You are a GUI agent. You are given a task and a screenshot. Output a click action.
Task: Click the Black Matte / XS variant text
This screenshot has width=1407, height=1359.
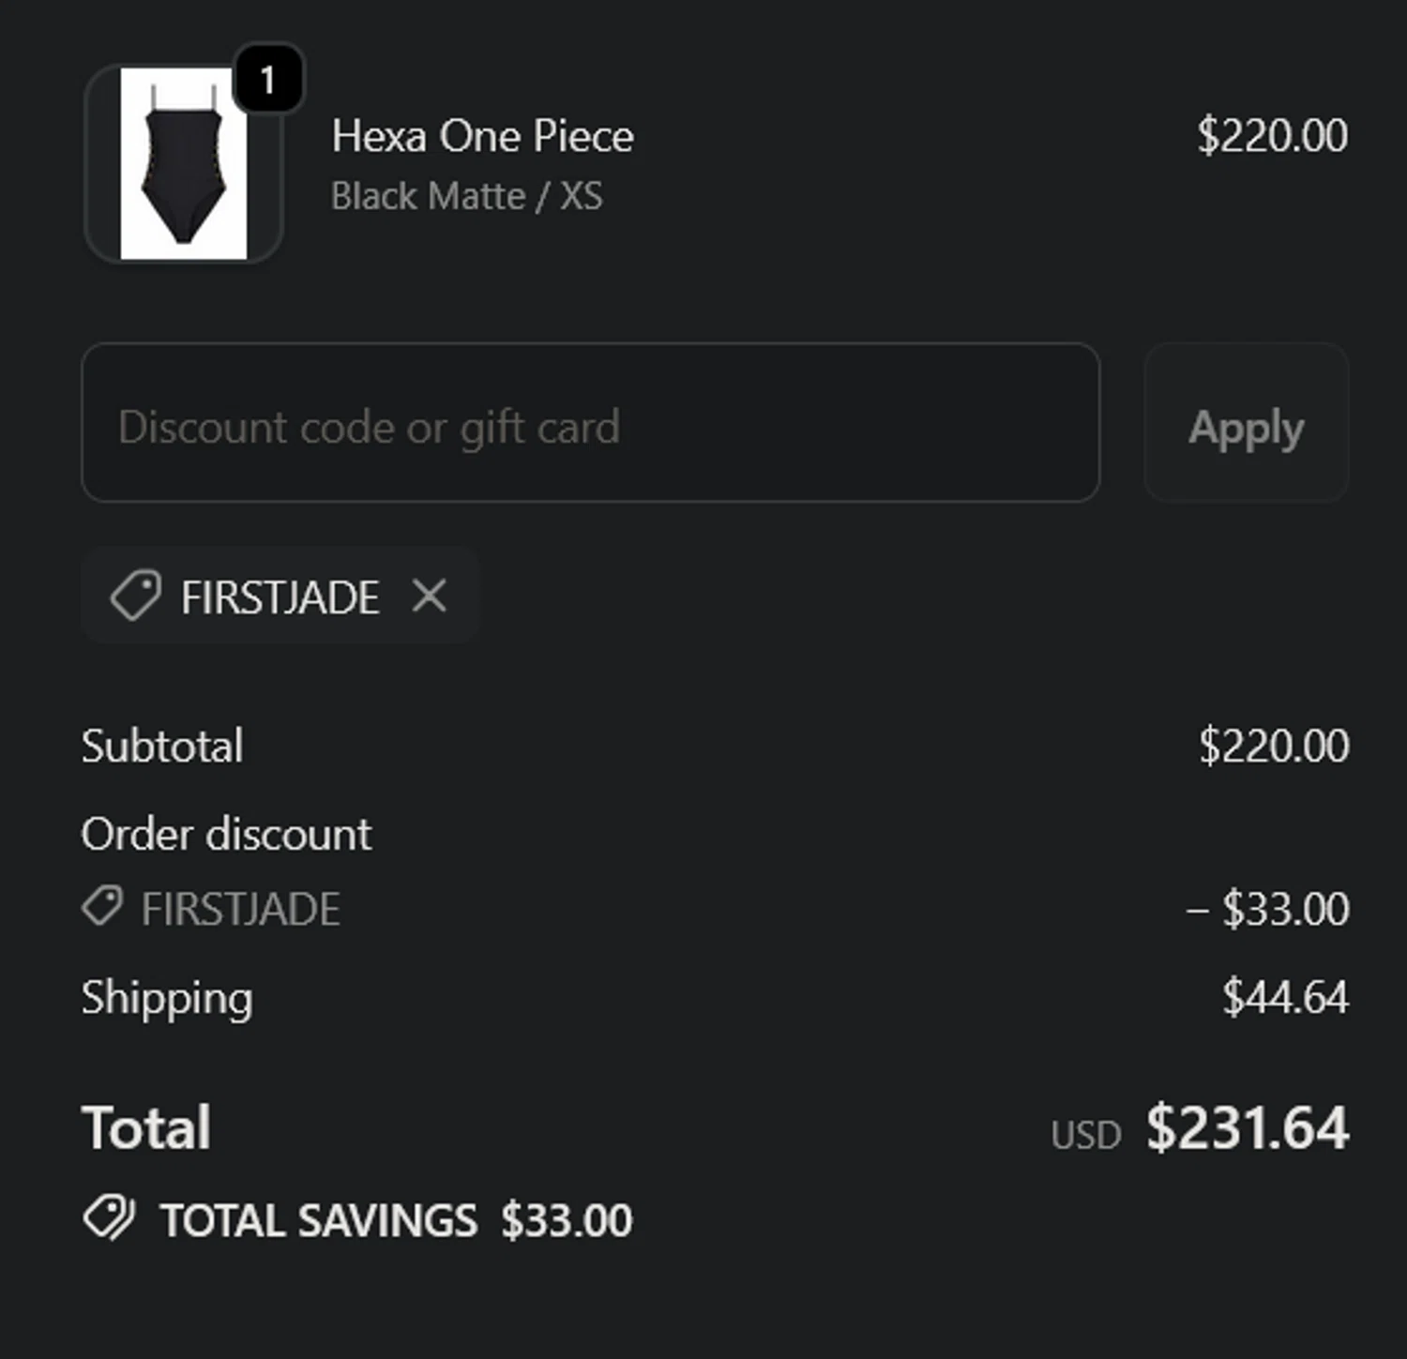tap(466, 196)
